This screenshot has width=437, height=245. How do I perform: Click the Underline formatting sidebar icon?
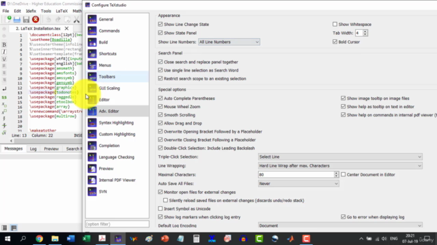click(x=4, y=59)
